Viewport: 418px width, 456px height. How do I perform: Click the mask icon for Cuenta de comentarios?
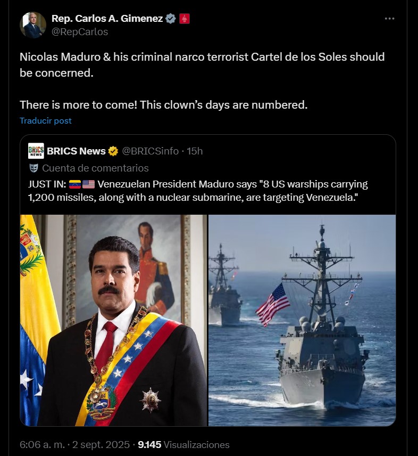34,168
